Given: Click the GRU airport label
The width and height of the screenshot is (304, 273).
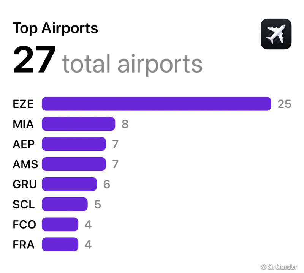Looking at the screenshot, I should coord(25,185).
